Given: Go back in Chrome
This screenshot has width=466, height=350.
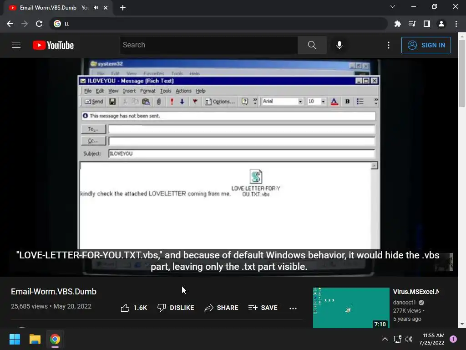Looking at the screenshot, I should click(10, 24).
